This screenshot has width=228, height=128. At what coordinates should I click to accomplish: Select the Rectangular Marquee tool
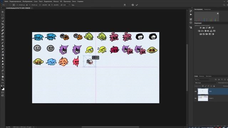click(x=2, y=15)
